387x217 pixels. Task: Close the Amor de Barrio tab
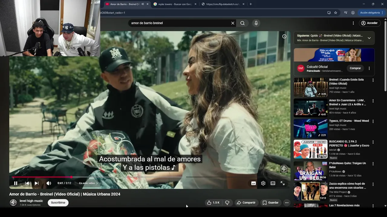click(148, 4)
